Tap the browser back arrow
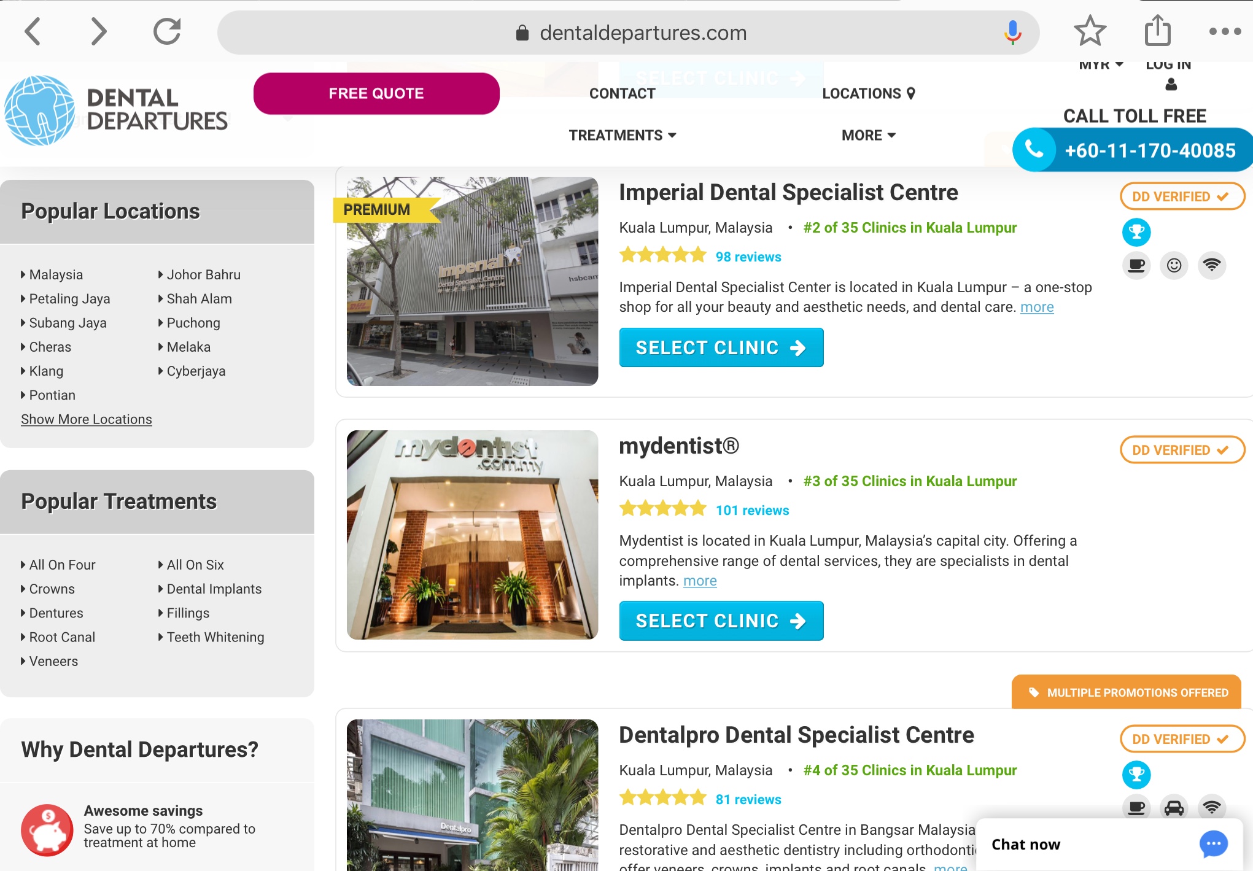 pyautogui.click(x=33, y=32)
